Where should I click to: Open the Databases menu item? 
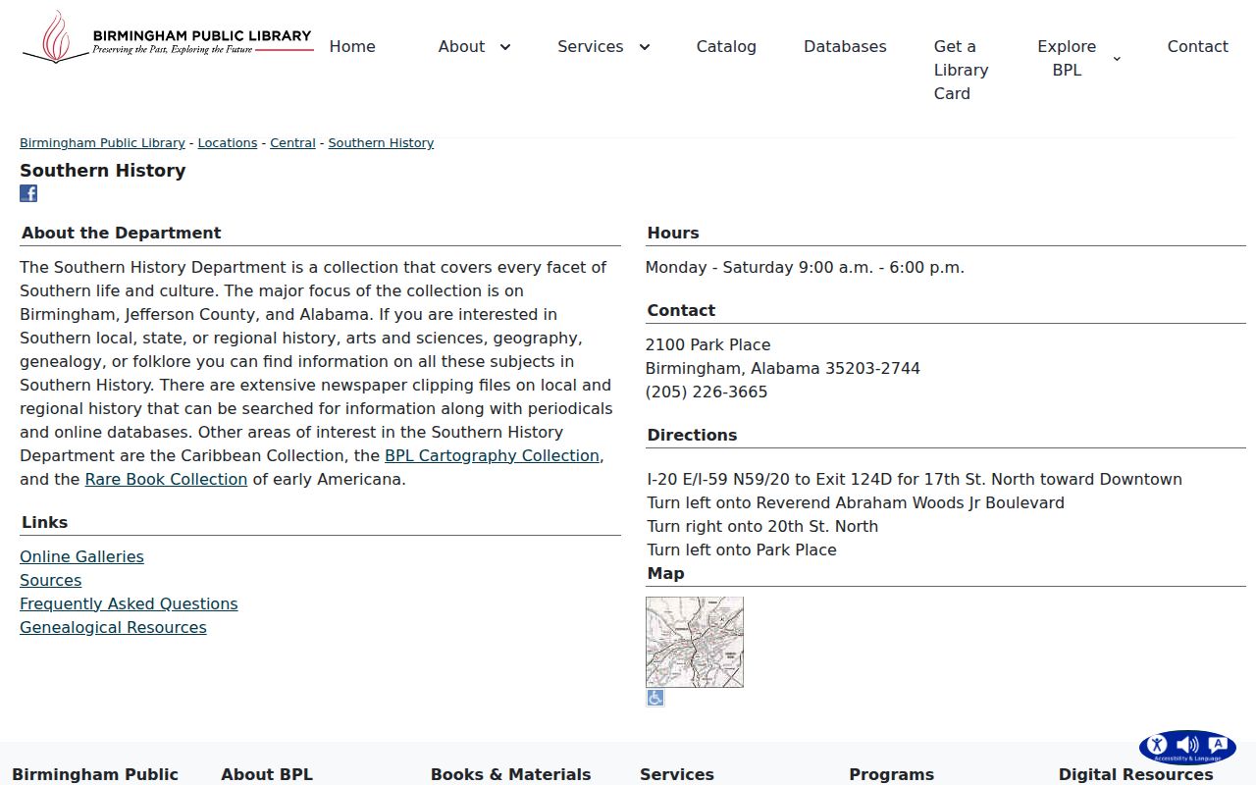click(x=845, y=46)
